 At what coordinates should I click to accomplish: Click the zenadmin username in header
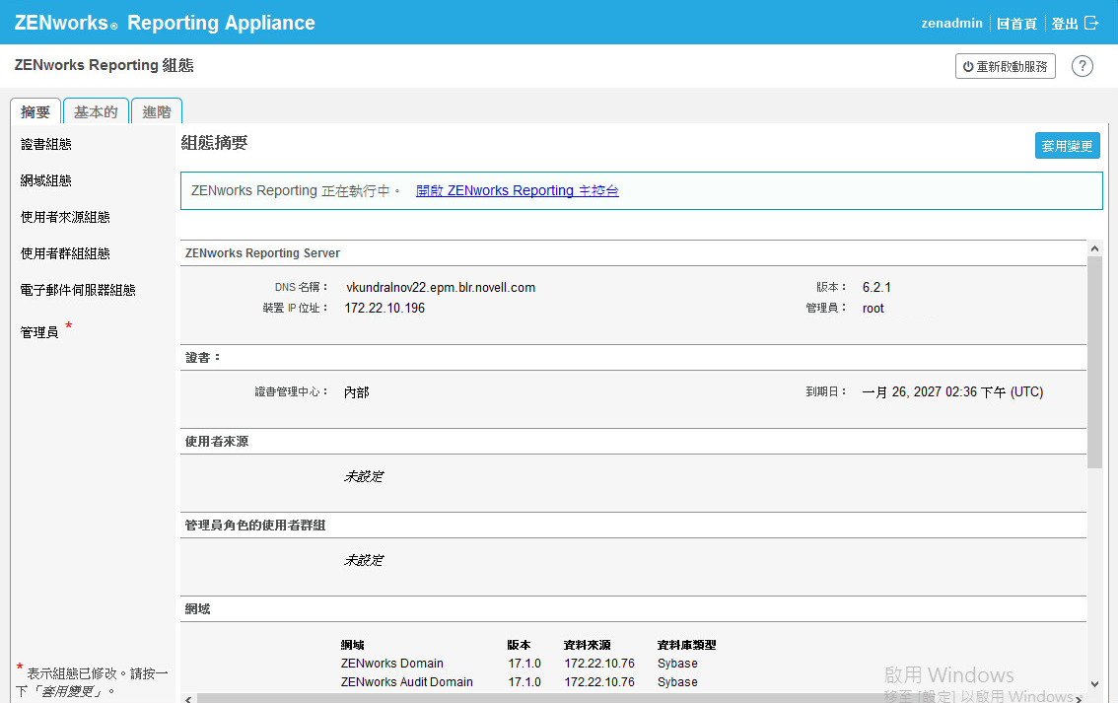tap(951, 23)
